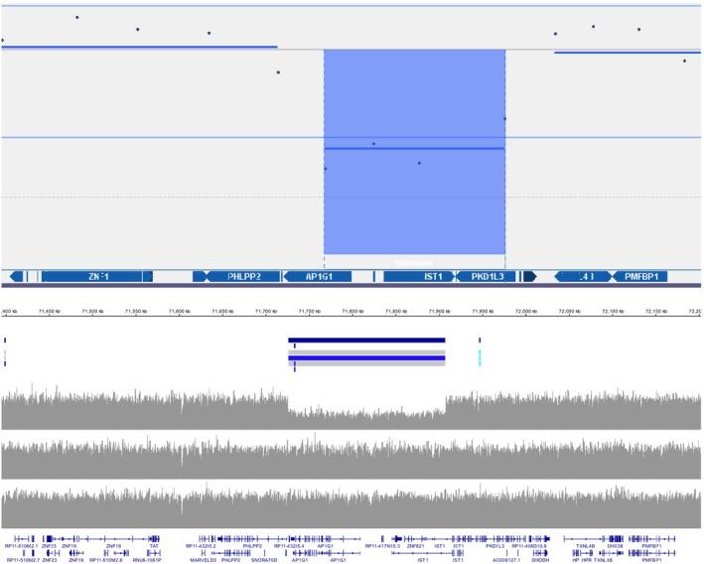The height and width of the screenshot is (564, 704).
Task: Click the blue highlighted deletion region
Action: point(414,199)
